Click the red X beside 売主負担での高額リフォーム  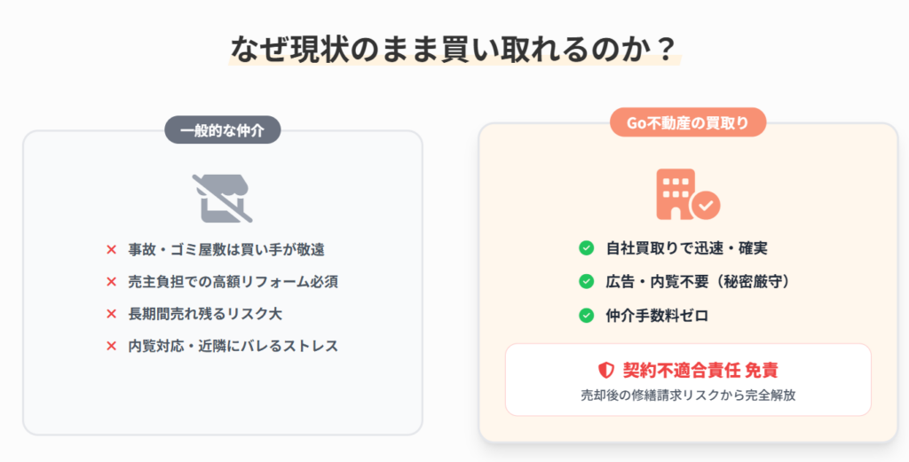tap(111, 282)
